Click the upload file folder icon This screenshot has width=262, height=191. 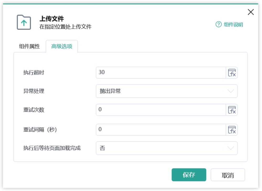coord(24,22)
